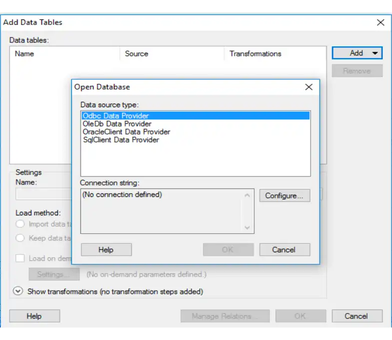Choose OracleClient Data Provider
This screenshot has height=340, width=392.
[x=126, y=132]
